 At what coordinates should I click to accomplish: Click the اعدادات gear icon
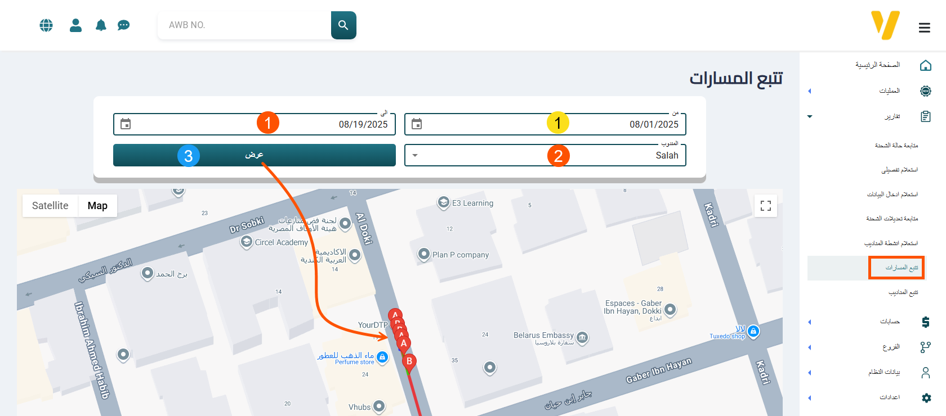click(926, 398)
